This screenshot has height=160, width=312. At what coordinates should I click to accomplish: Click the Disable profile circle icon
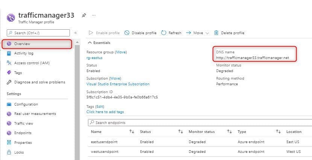coord(127,33)
